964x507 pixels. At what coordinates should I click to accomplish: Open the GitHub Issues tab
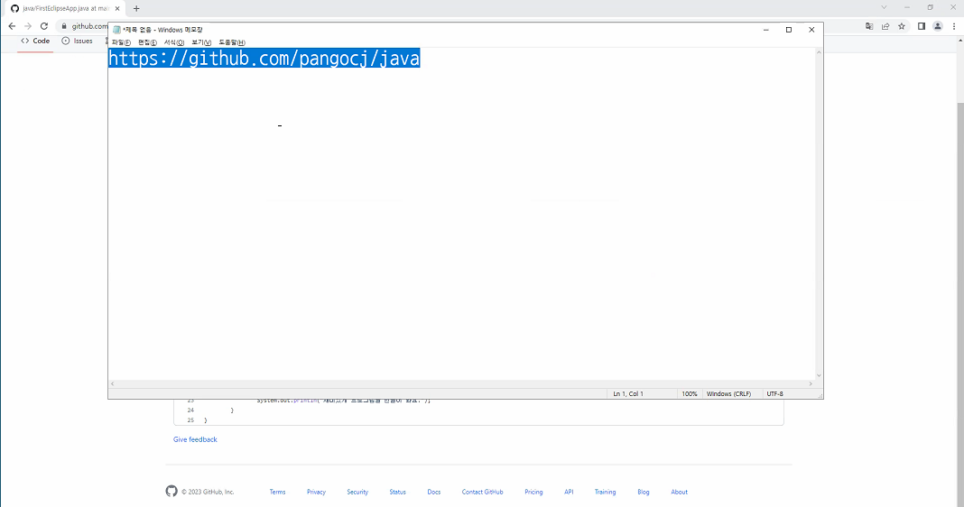78,41
